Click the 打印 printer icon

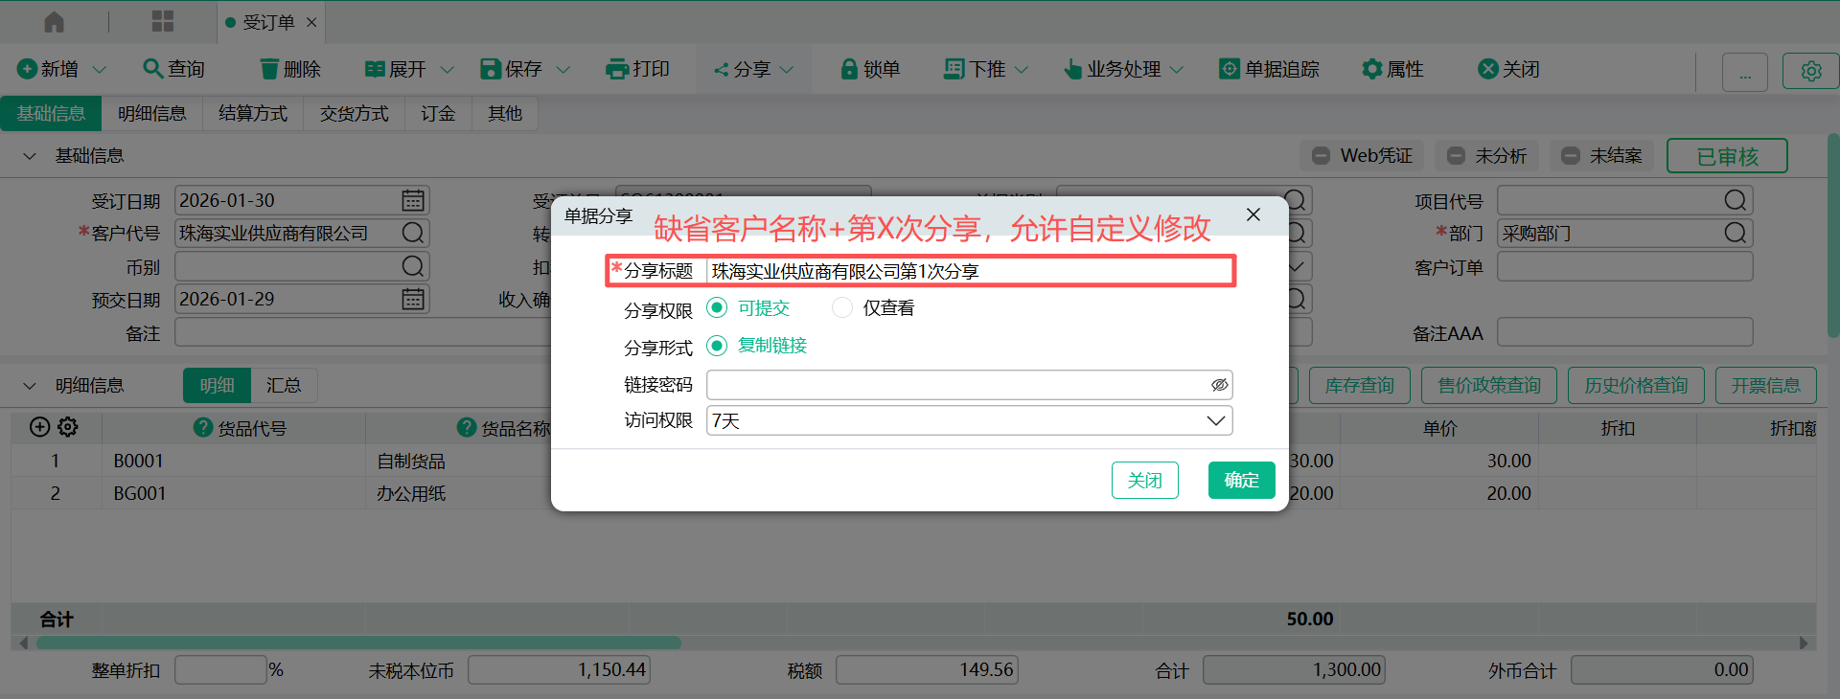[617, 69]
